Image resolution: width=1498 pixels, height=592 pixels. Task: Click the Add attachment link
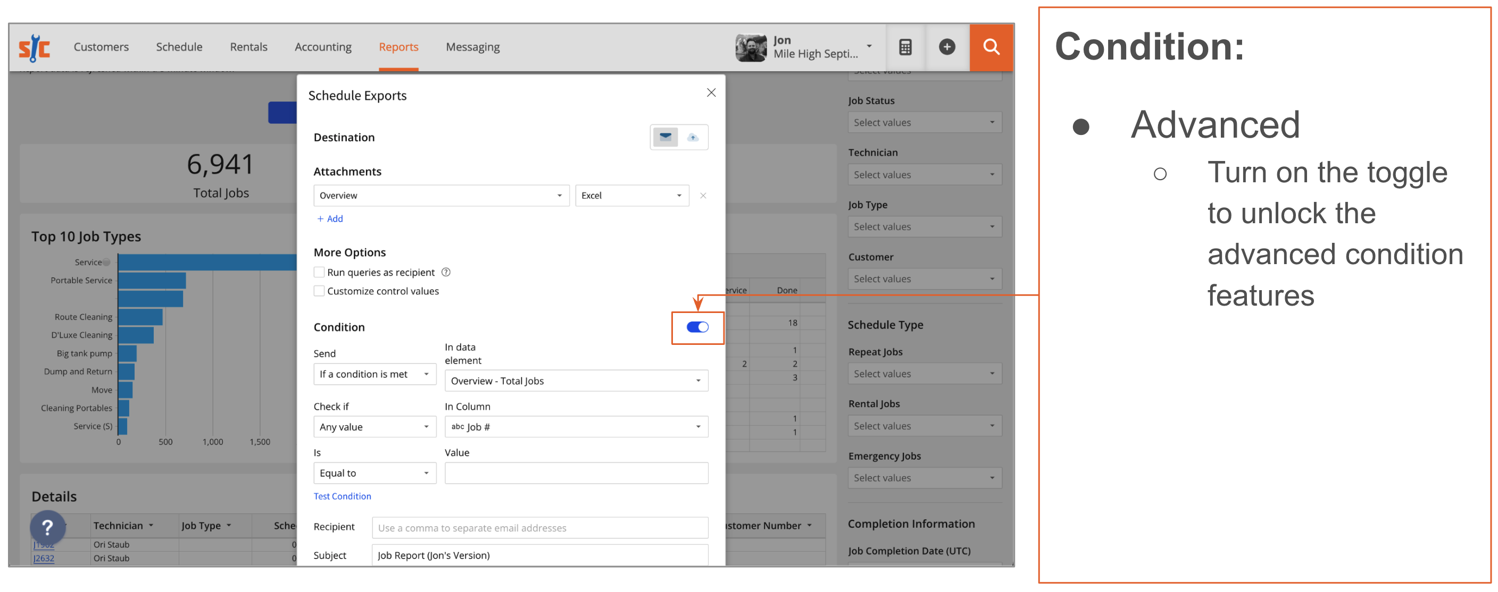click(x=330, y=219)
